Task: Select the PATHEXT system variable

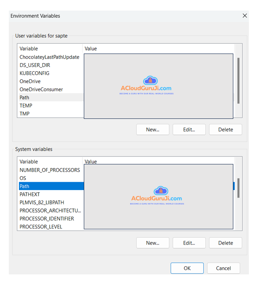Action: pos(29,194)
